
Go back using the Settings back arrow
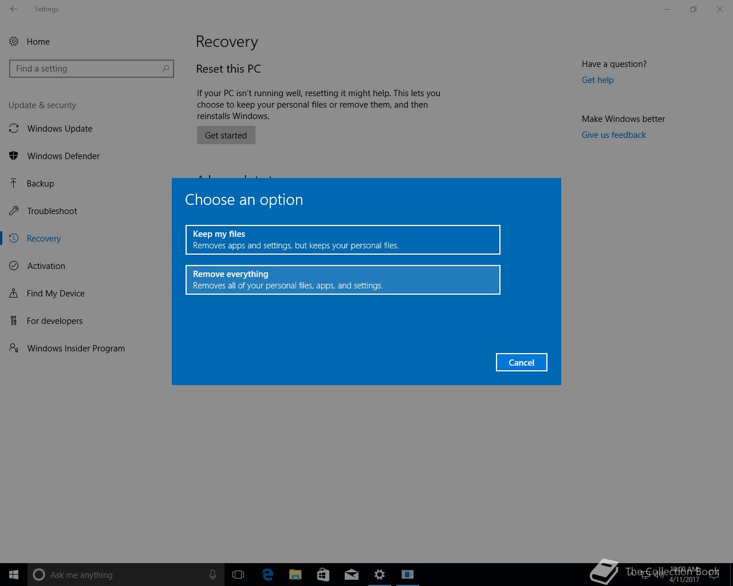pyautogui.click(x=14, y=9)
